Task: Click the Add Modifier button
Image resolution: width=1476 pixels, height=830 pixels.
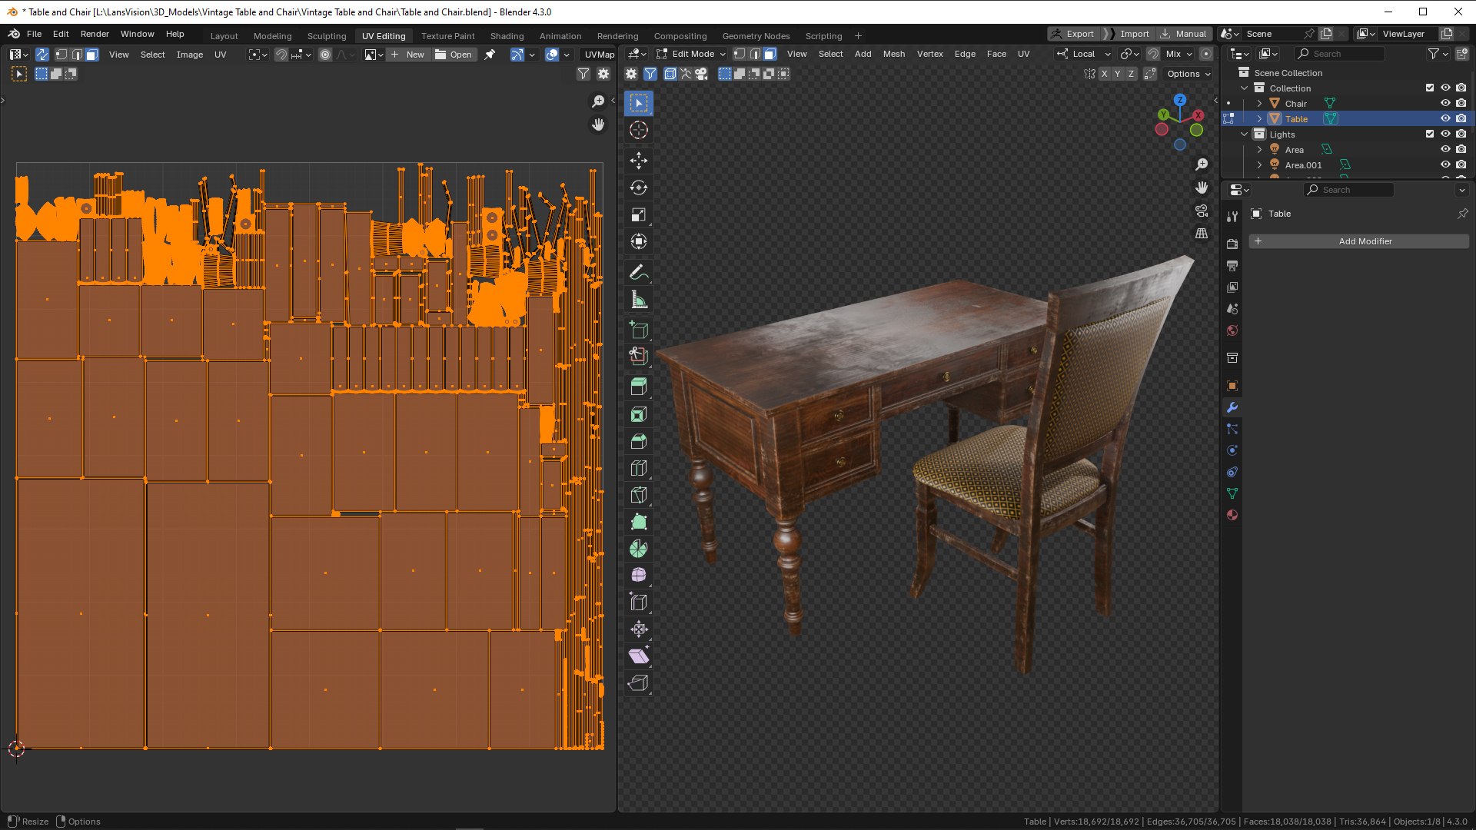Action: pos(1358,241)
